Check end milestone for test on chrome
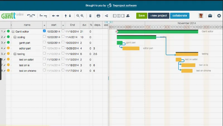 tap(63, 70)
